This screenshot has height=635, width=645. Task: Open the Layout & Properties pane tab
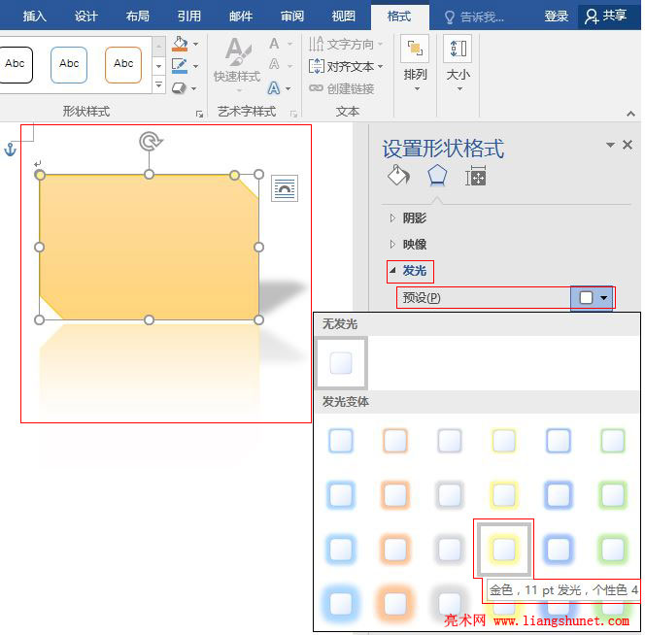click(x=476, y=176)
